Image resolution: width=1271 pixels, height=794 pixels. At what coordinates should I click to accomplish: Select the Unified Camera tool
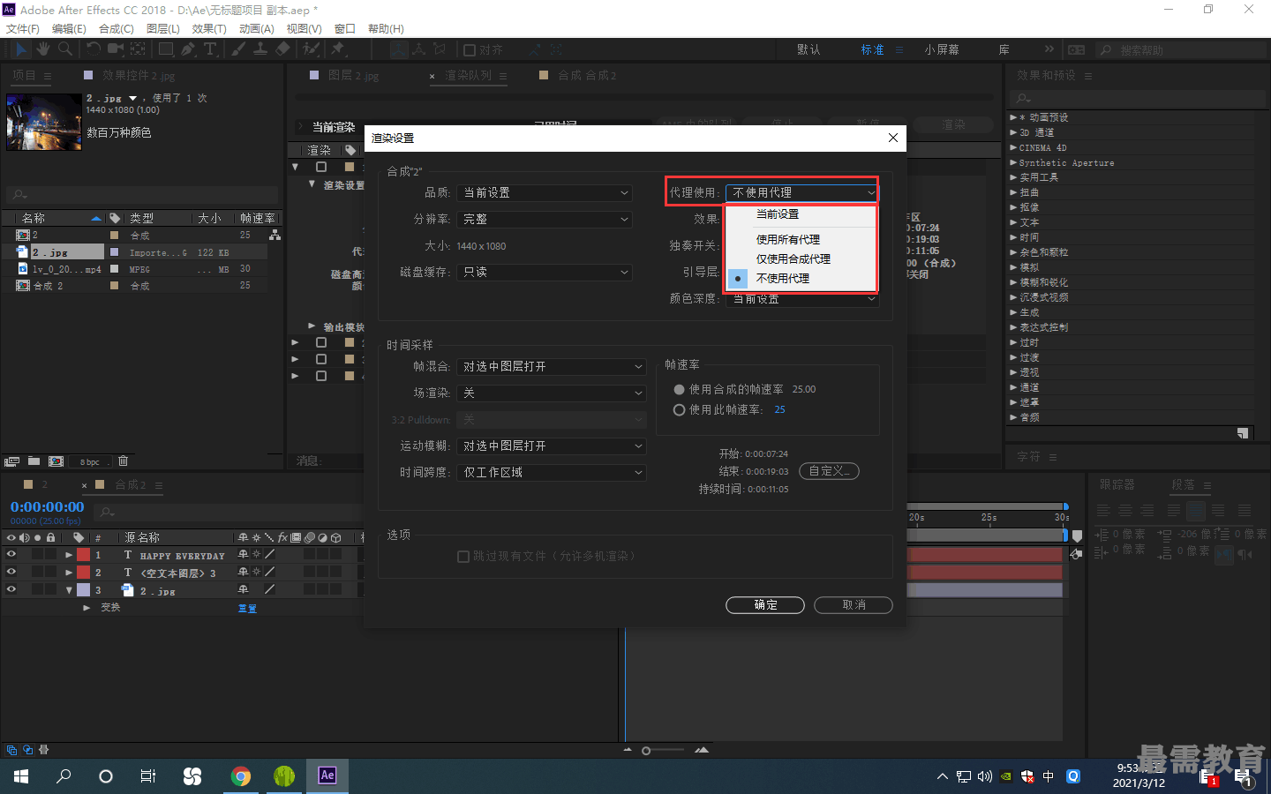coord(116,49)
